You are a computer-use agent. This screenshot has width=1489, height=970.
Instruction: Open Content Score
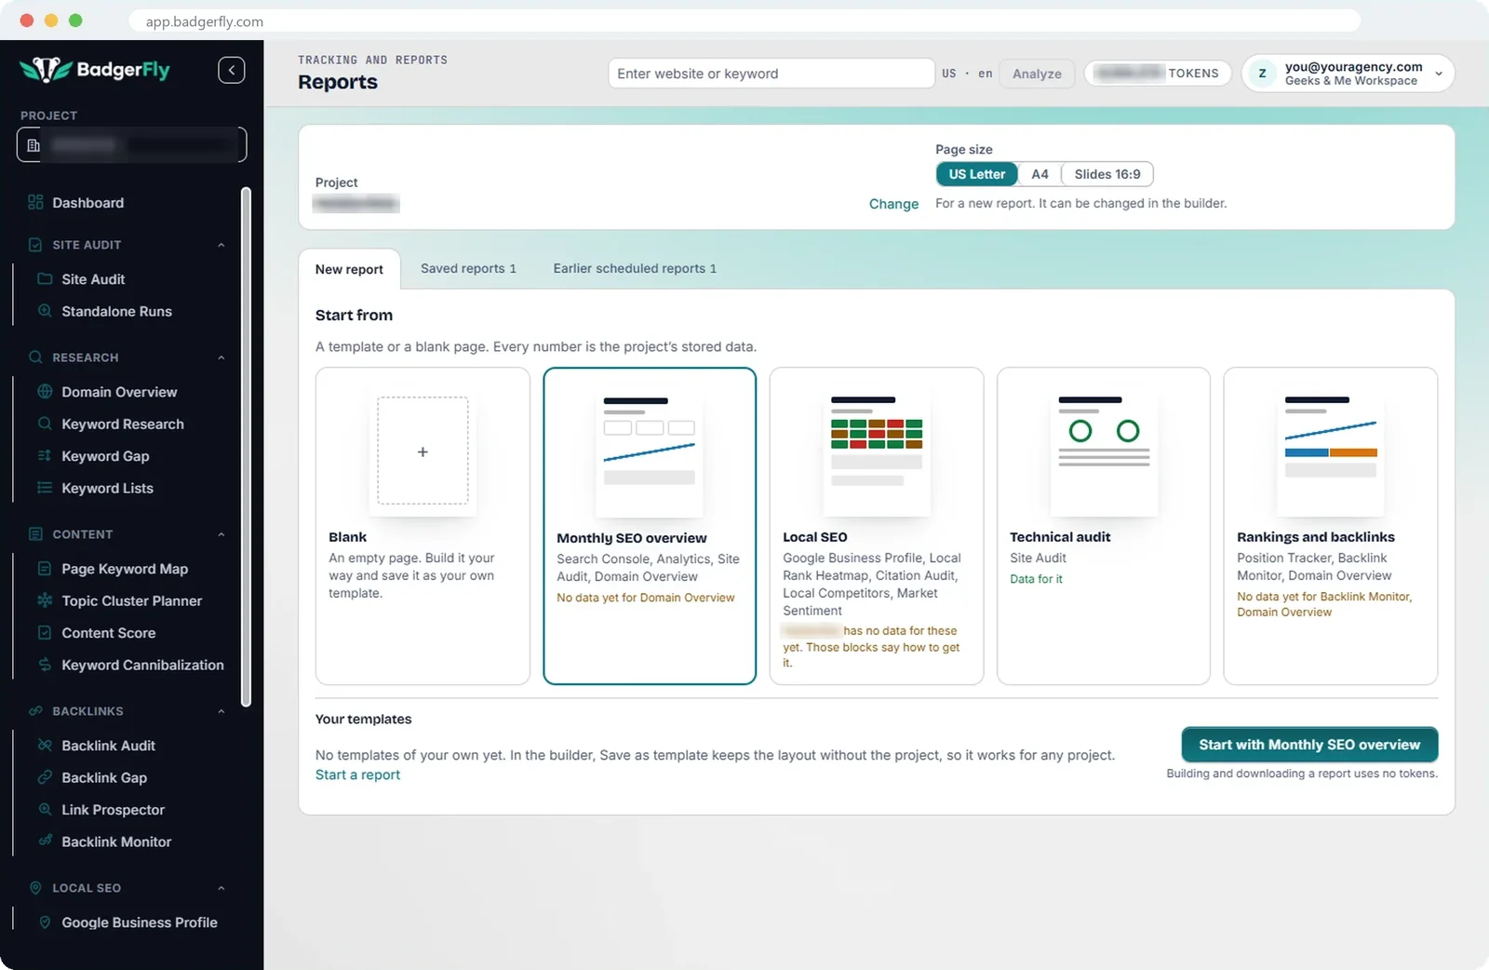coord(108,633)
